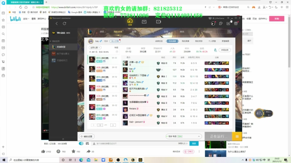This screenshot has height=163, width=291.
Task: Click pink 投稿 upload button on bilibili
Action: click(x=277, y=19)
